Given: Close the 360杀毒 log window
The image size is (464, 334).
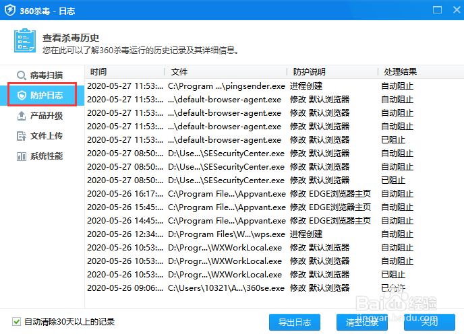Looking at the screenshot, I should (457, 10).
